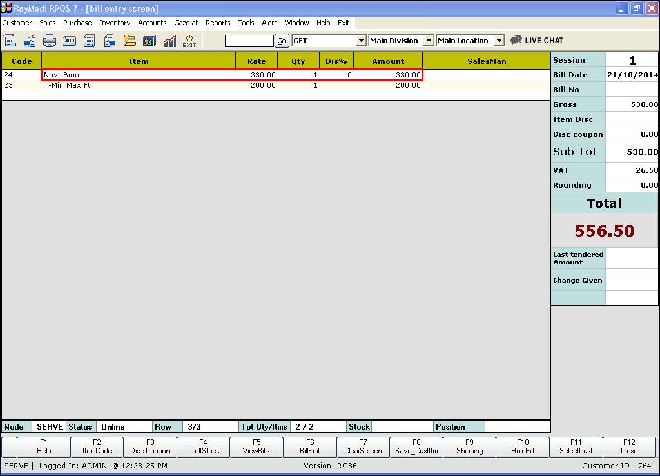660x476 pixels.
Task: Click the lined report sheet icon
Action: pyautogui.click(x=89, y=41)
